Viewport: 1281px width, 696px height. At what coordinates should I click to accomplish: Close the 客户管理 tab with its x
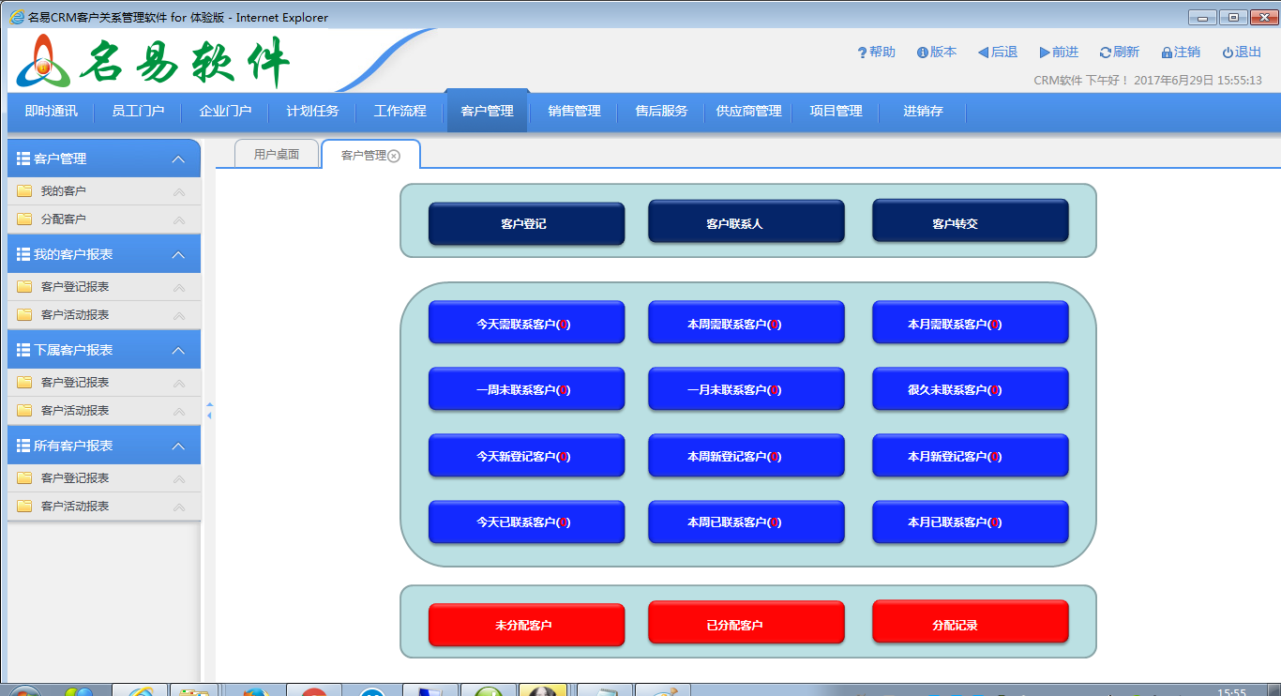pos(394,156)
